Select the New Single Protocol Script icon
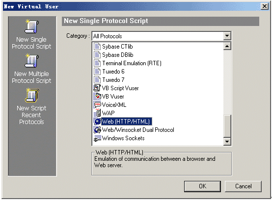 click(x=32, y=26)
